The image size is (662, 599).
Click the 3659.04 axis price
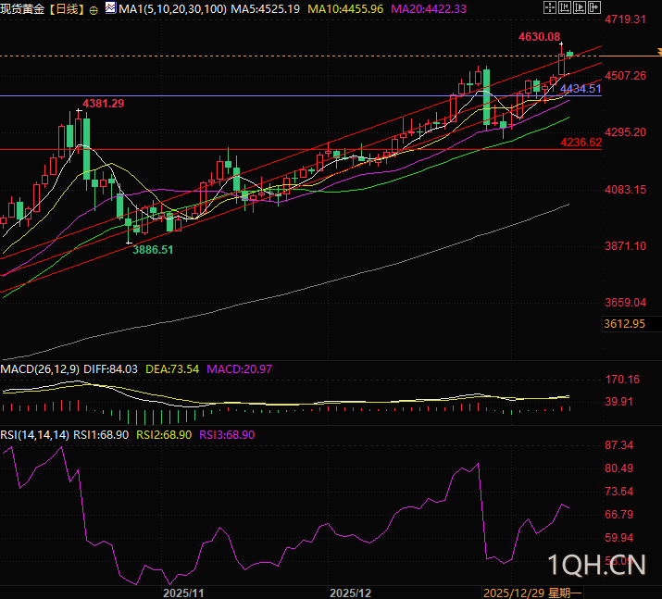(x=625, y=303)
